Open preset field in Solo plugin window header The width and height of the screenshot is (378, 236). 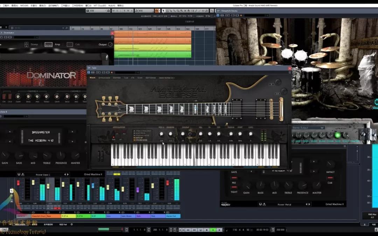pos(127,72)
